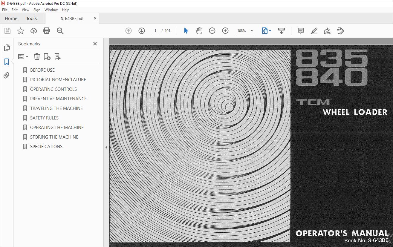Zoom out with minus button
This screenshot has width=393, height=247.
coord(212,31)
